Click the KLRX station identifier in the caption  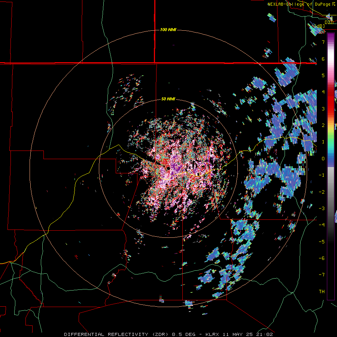coord(212,334)
